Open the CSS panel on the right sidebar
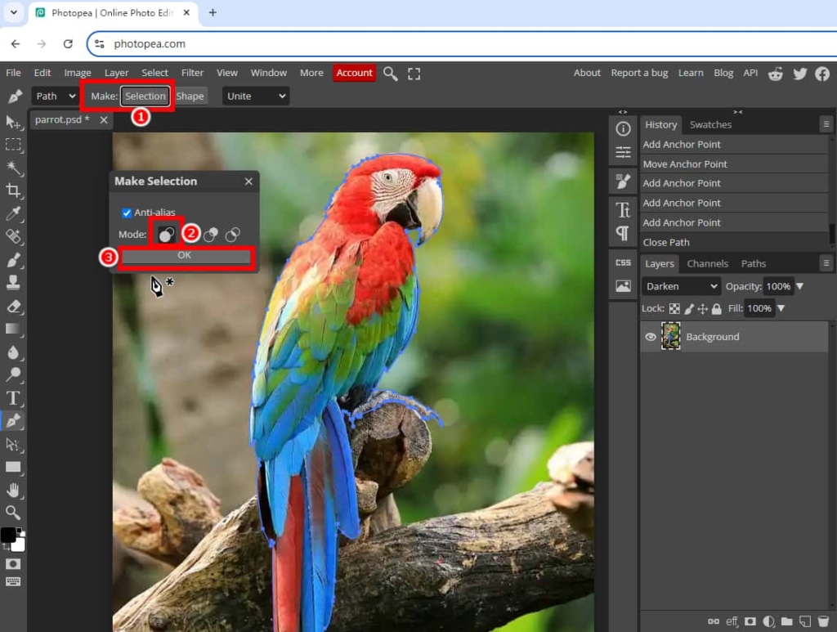Viewport: 837px width, 632px height. (623, 262)
